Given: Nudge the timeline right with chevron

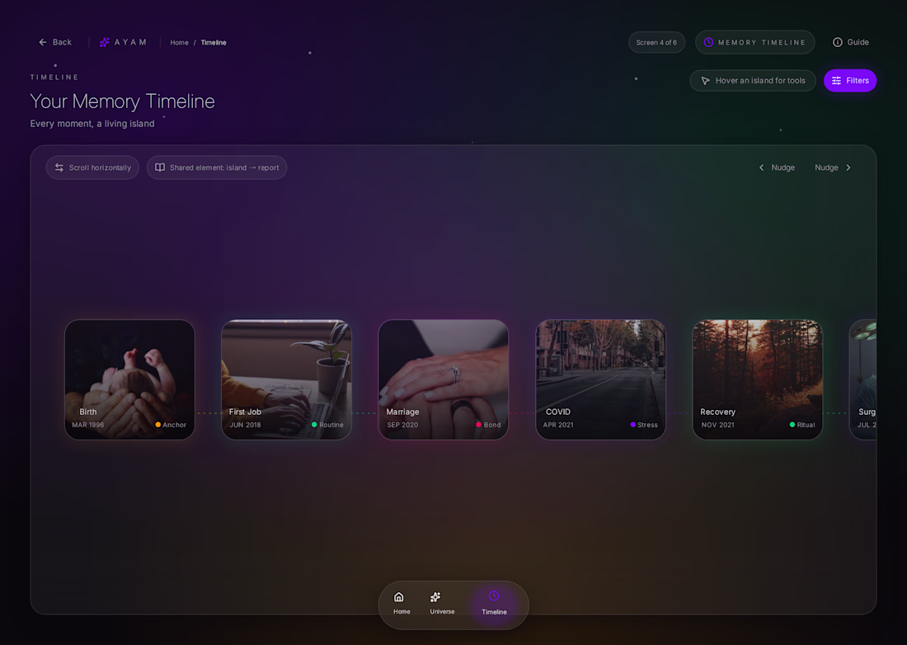Looking at the screenshot, I should [848, 167].
